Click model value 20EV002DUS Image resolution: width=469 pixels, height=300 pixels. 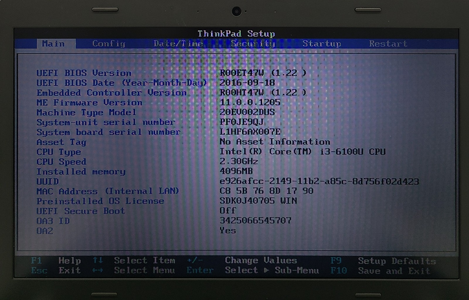[247, 112]
